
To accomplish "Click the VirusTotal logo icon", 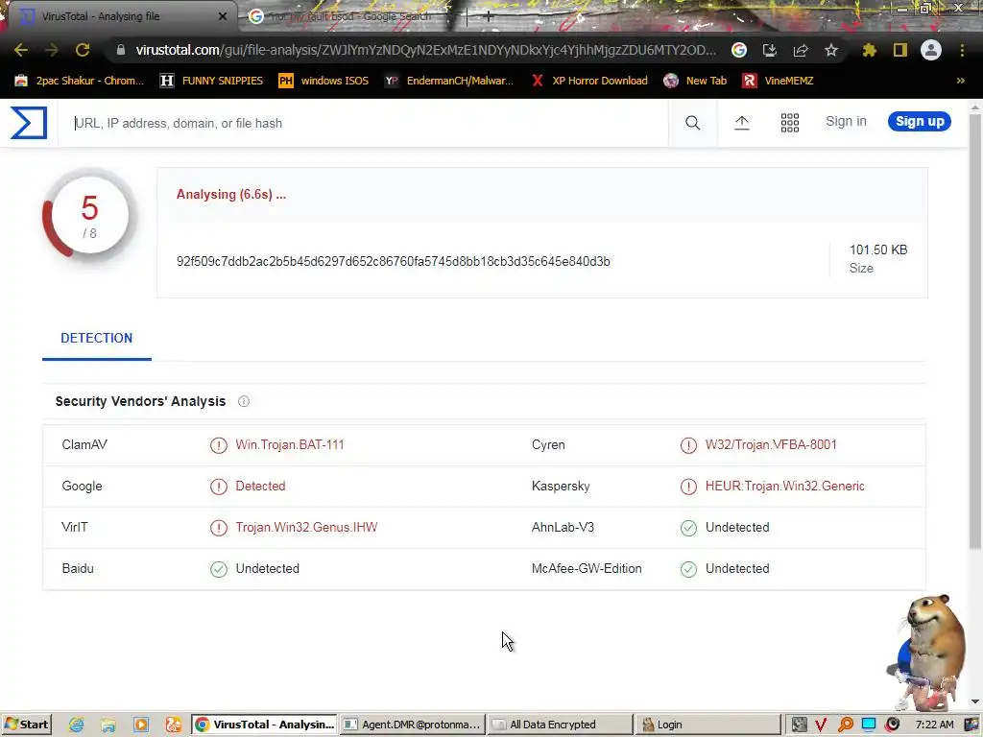I will (x=29, y=123).
